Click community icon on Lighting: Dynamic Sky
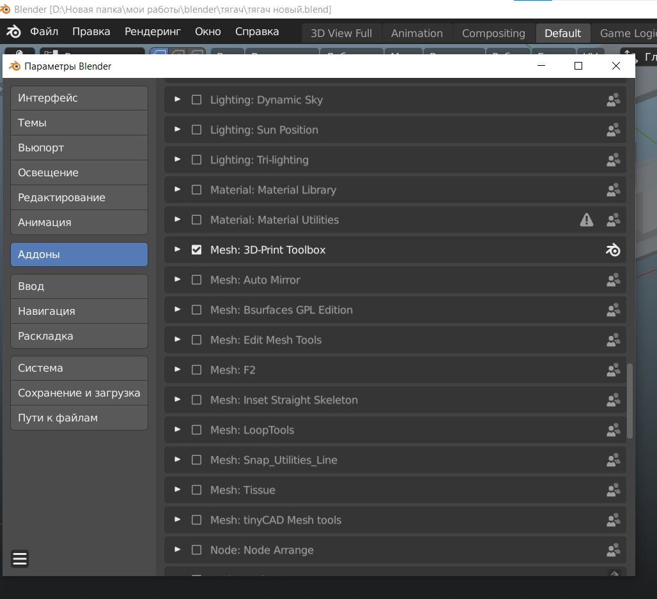Screen dimensions: 657x599 coord(613,100)
